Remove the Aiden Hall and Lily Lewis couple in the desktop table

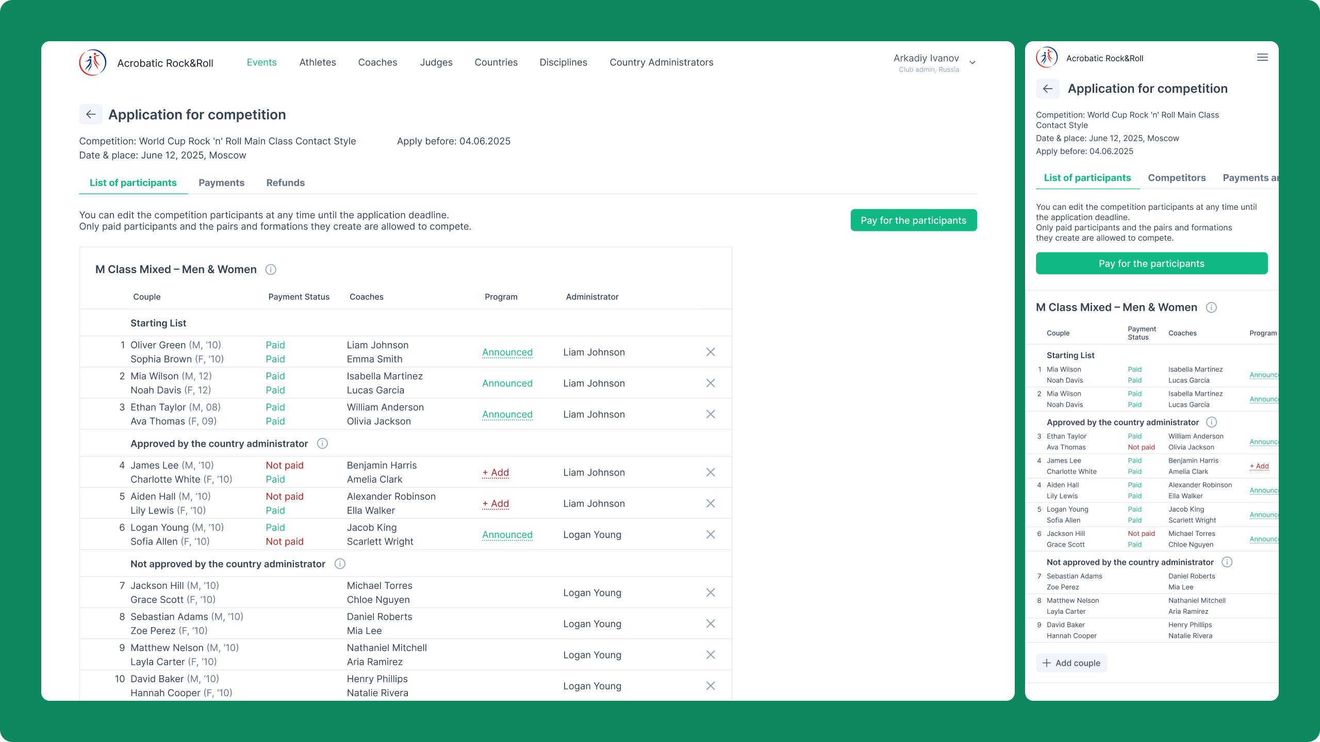tap(711, 503)
